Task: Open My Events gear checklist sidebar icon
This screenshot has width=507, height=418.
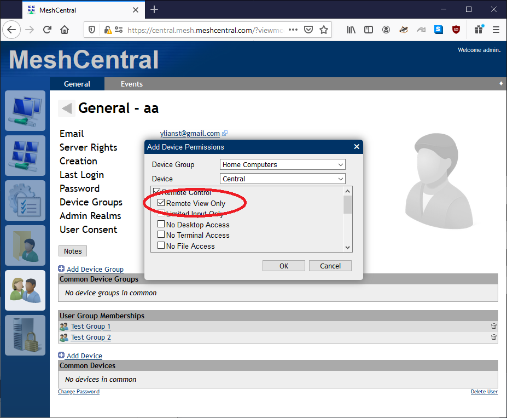Action: pyautogui.click(x=25, y=201)
